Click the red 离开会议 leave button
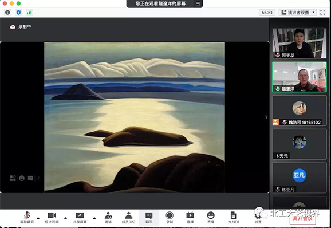The height and width of the screenshot is (228, 331). pos(303,218)
